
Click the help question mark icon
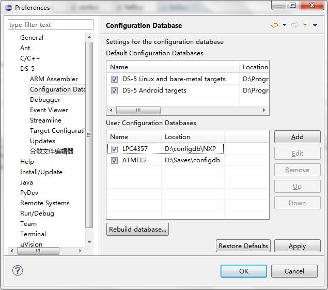(18, 270)
